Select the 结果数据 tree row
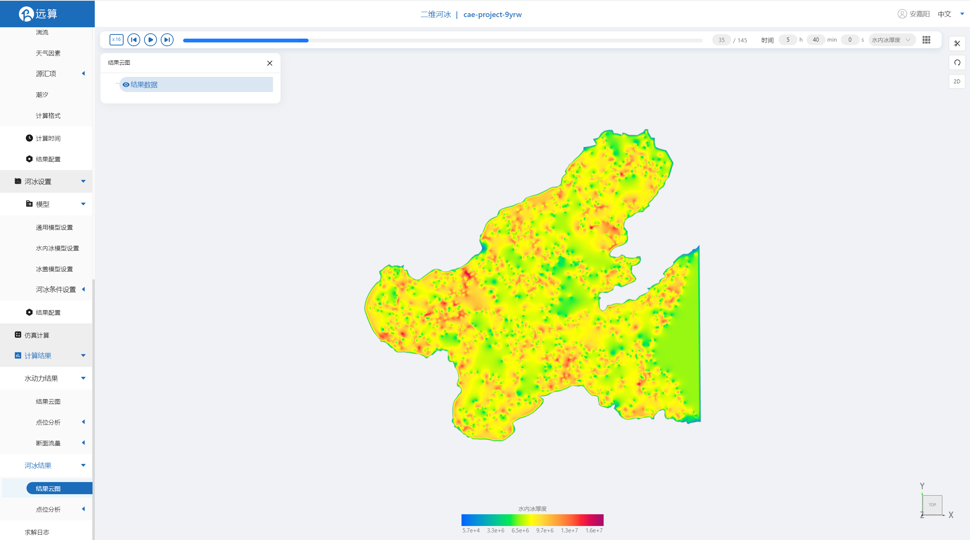 pos(196,84)
